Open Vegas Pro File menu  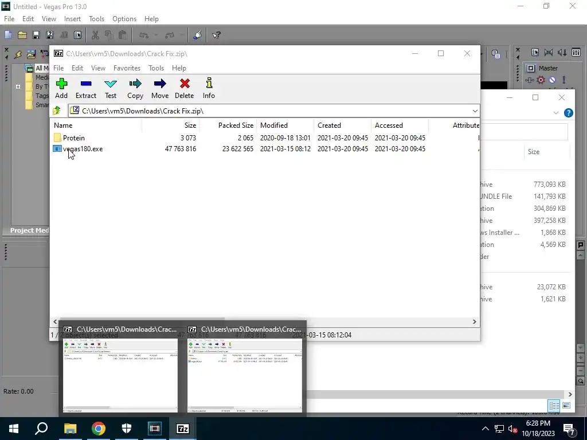tap(9, 19)
